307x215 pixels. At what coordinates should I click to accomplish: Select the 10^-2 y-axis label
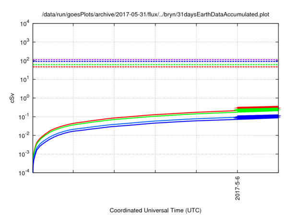coord(24,135)
